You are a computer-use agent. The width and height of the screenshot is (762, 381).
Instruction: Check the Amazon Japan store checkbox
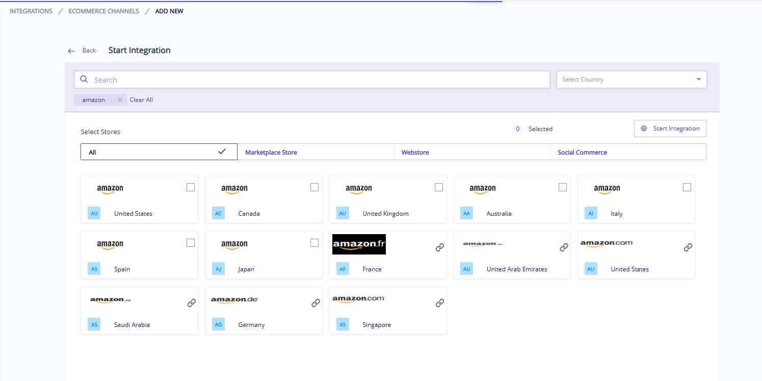(x=314, y=243)
